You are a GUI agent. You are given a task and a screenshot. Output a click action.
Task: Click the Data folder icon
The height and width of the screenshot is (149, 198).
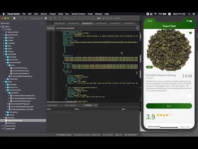click(9, 65)
